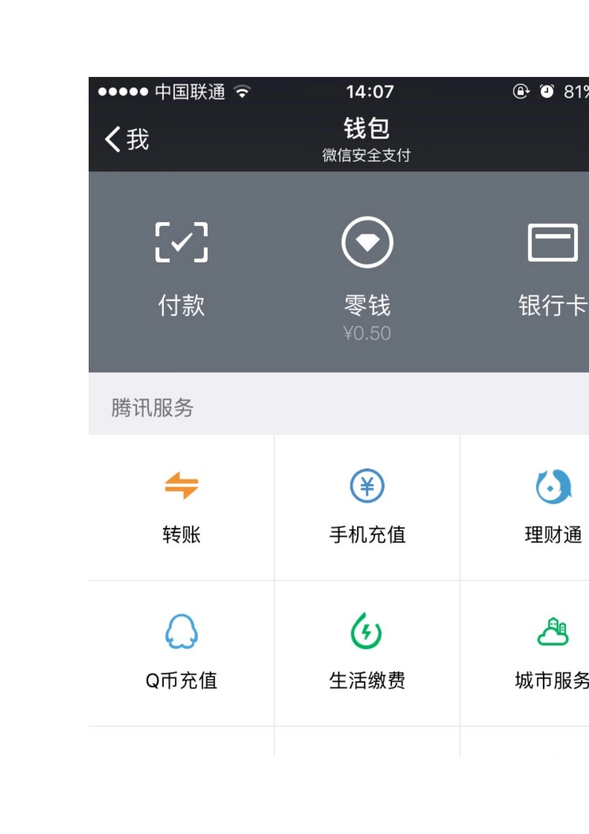Select the 手机充值 text label
This screenshot has height=834, width=589.
click(x=367, y=534)
